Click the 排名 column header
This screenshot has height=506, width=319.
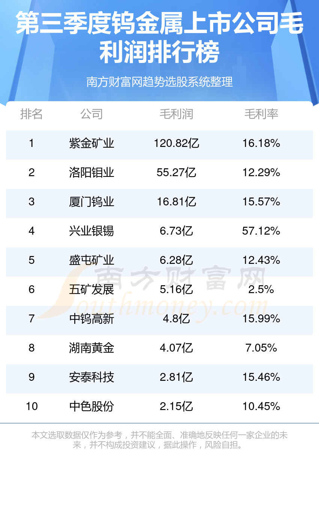click(32, 114)
